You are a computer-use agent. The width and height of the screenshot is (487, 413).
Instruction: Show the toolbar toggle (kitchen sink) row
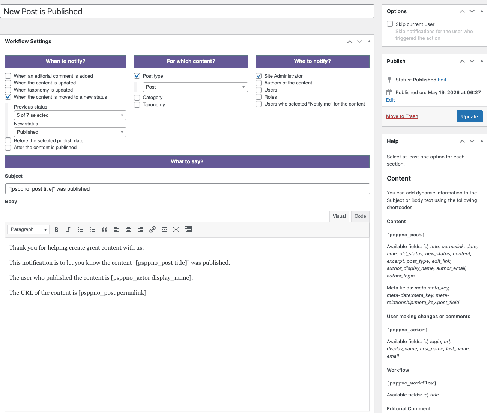coord(188,229)
